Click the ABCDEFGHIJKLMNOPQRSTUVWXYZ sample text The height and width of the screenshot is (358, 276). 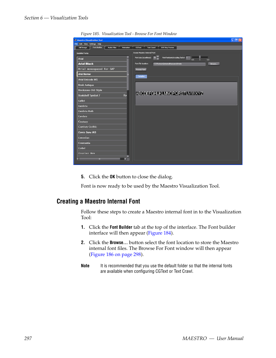click(170, 93)
